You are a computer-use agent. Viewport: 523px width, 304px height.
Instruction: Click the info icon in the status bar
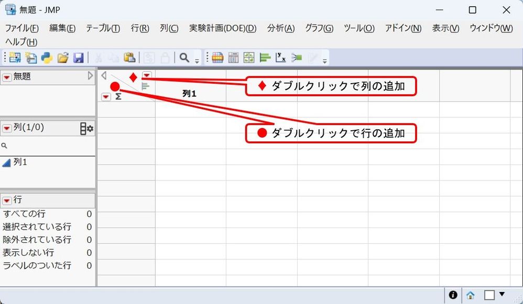tap(453, 295)
